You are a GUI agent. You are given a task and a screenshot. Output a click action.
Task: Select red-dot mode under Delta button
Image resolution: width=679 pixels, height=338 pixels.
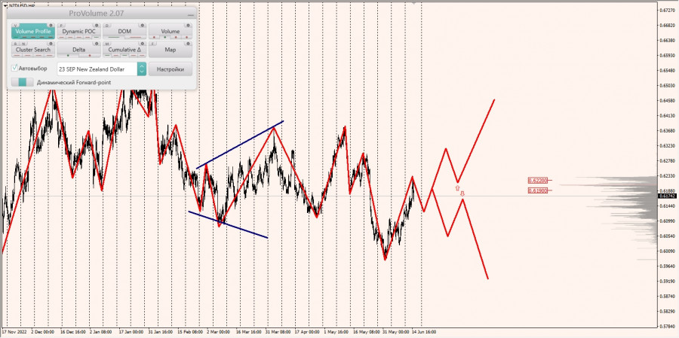[x=90, y=55]
